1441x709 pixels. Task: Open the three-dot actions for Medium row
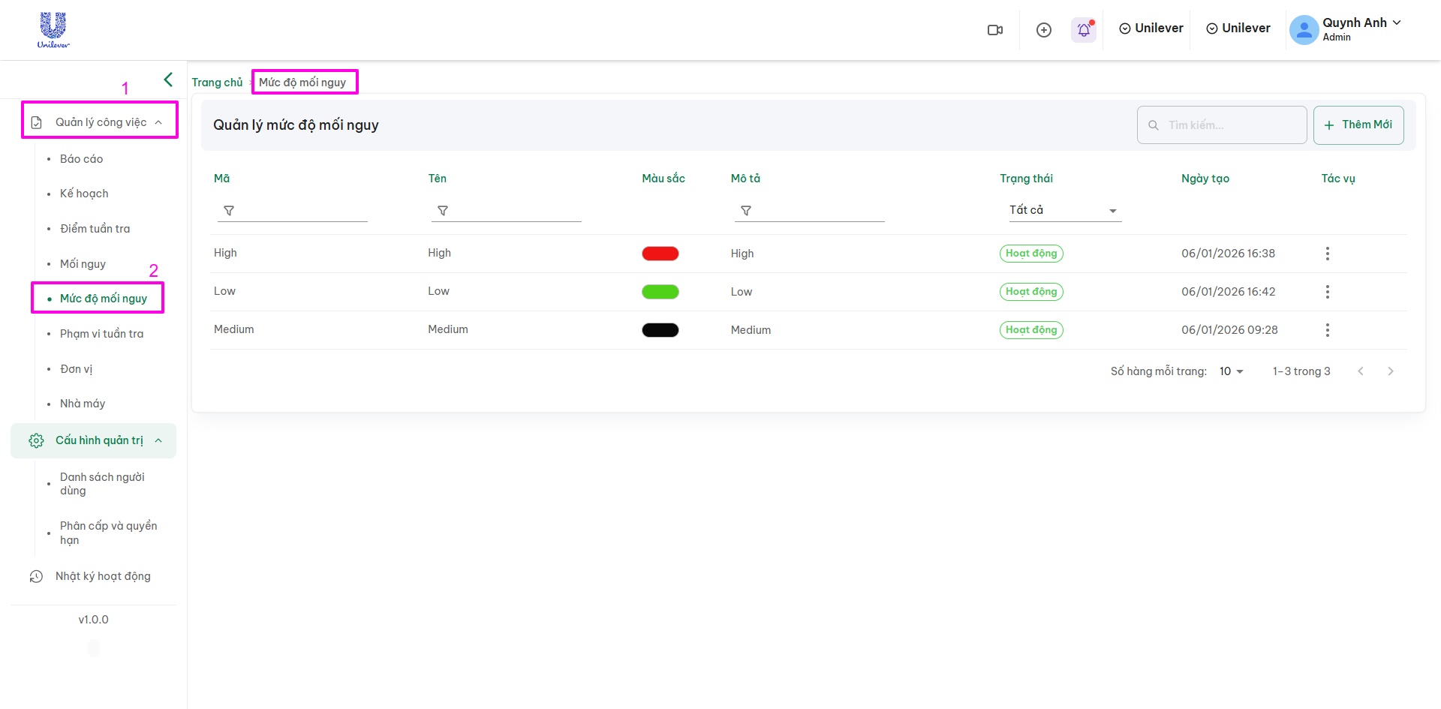1327,330
